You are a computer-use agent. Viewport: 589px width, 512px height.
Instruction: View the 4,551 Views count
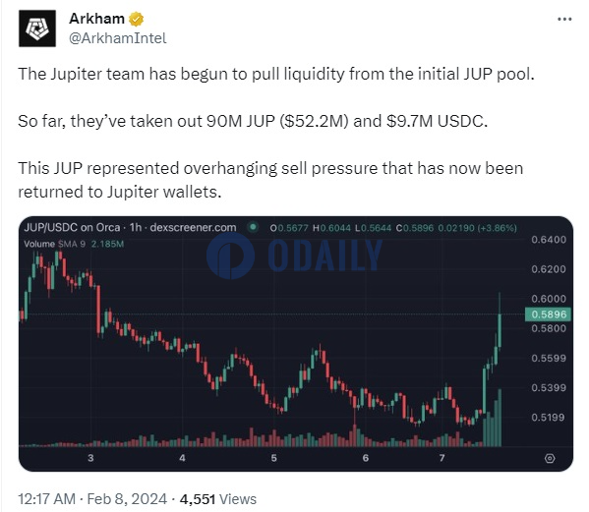point(218,499)
